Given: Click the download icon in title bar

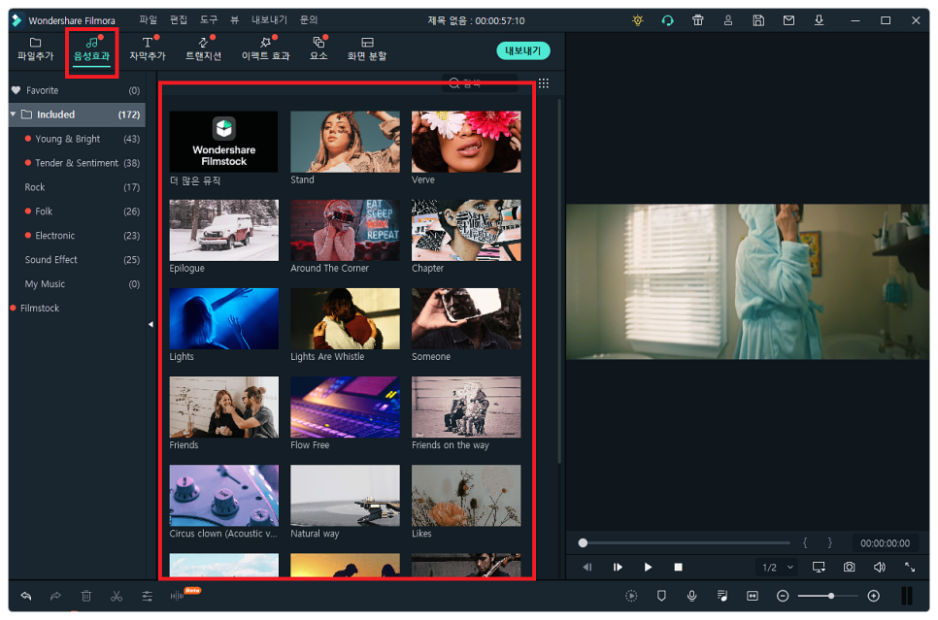Looking at the screenshot, I should pyautogui.click(x=819, y=20).
